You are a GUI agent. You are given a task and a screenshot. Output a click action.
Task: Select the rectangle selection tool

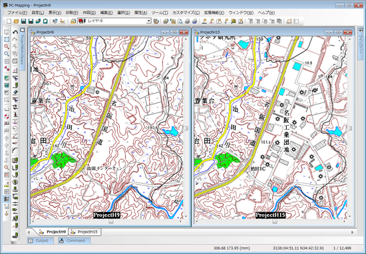pos(7,39)
